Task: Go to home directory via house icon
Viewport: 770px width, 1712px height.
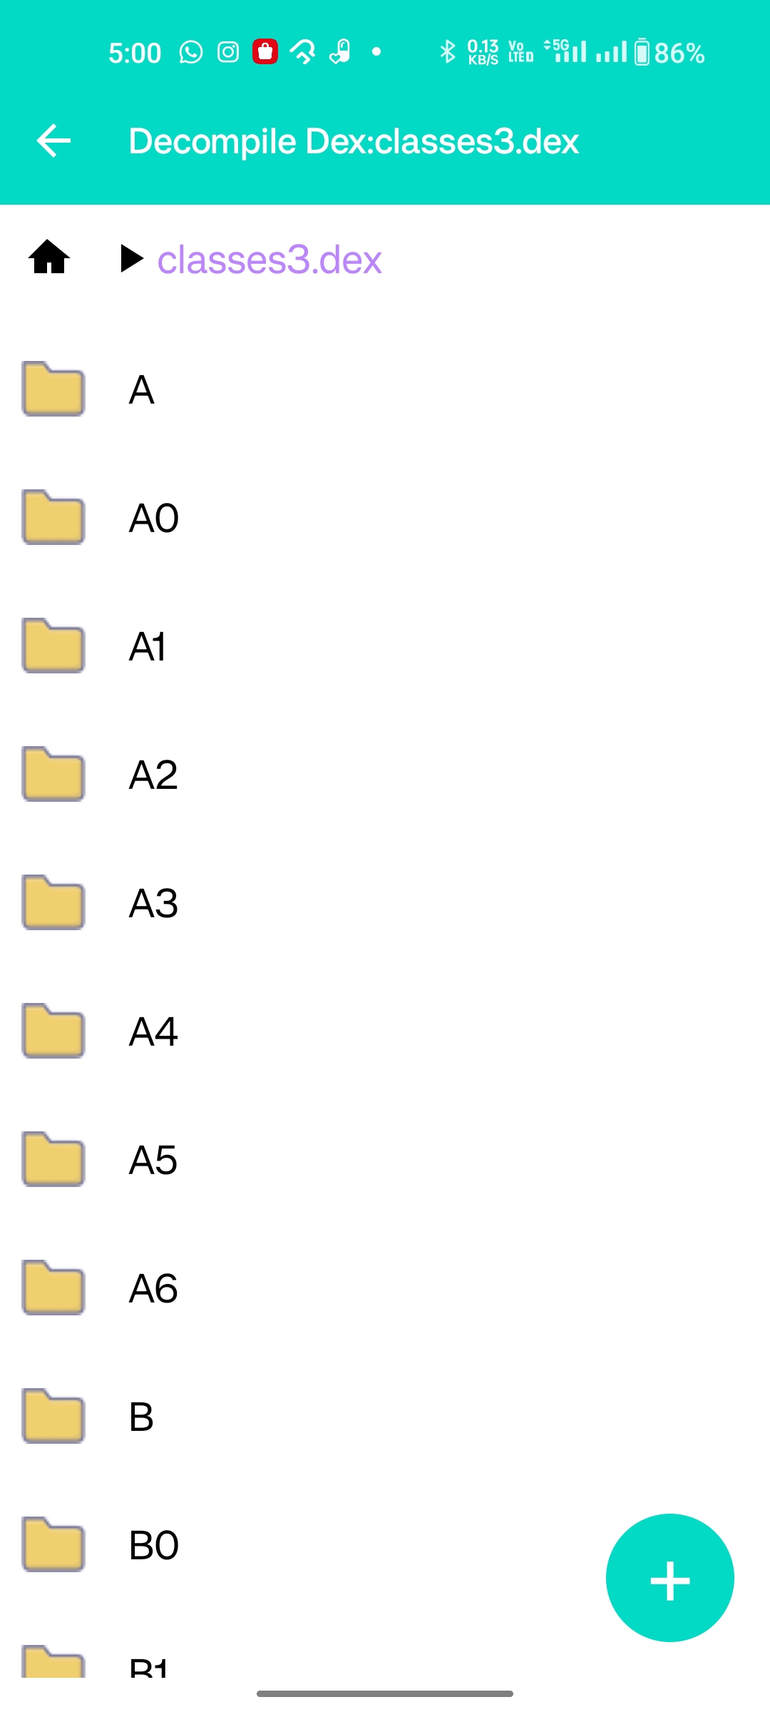Action: tap(49, 258)
